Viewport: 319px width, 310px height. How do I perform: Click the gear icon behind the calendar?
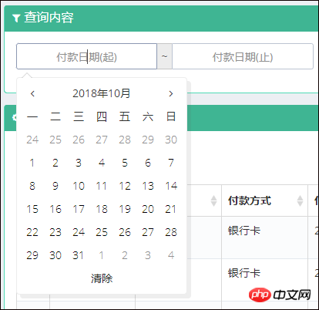pos(15,118)
